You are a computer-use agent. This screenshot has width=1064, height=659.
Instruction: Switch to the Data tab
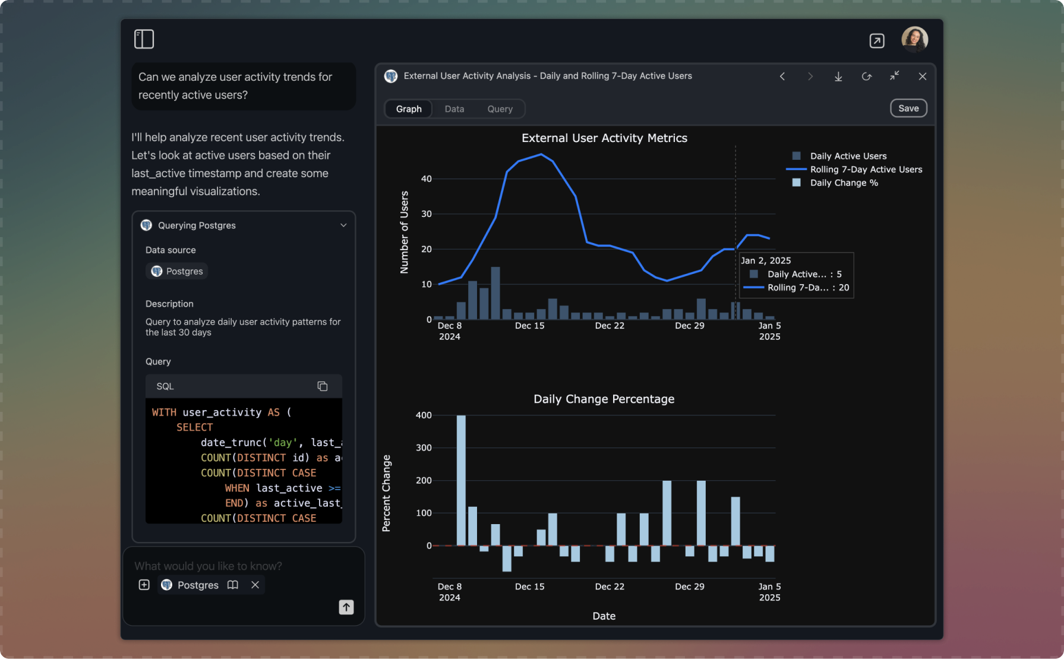[x=454, y=109]
